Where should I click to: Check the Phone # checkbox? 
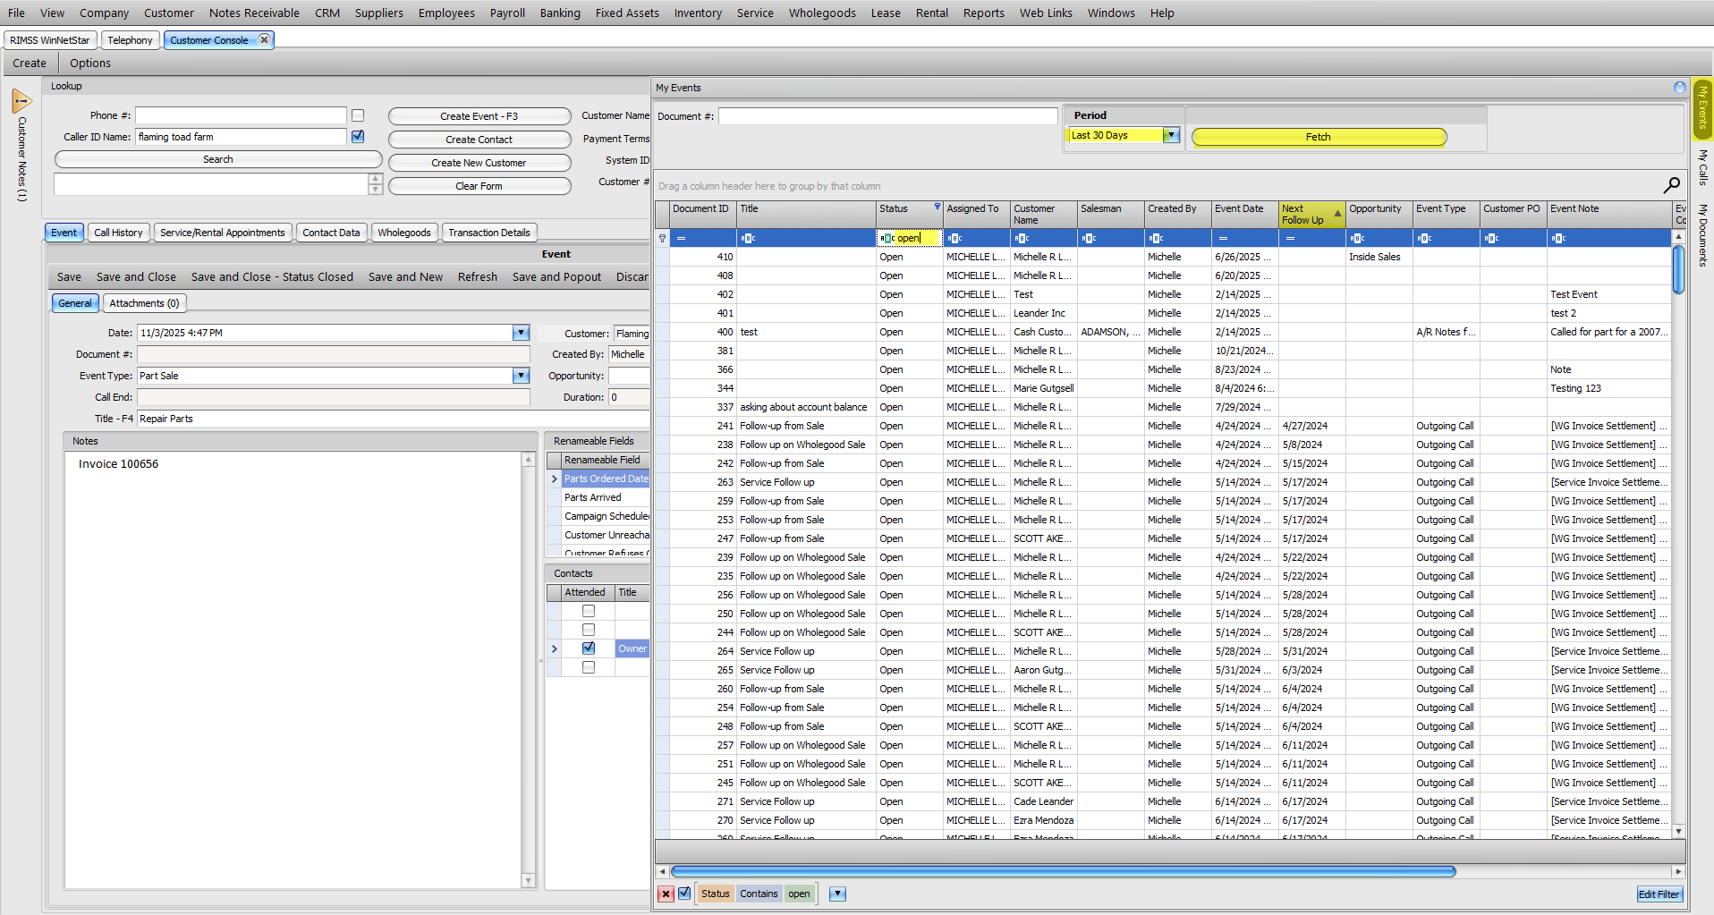358,115
